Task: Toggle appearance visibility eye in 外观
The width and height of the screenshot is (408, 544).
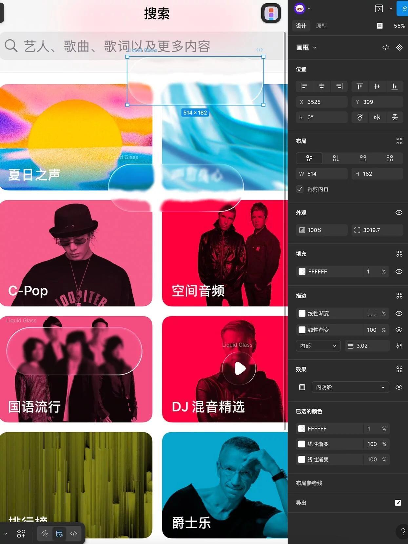Action: point(399,213)
